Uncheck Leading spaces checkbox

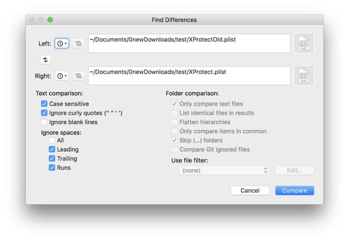[52, 150]
